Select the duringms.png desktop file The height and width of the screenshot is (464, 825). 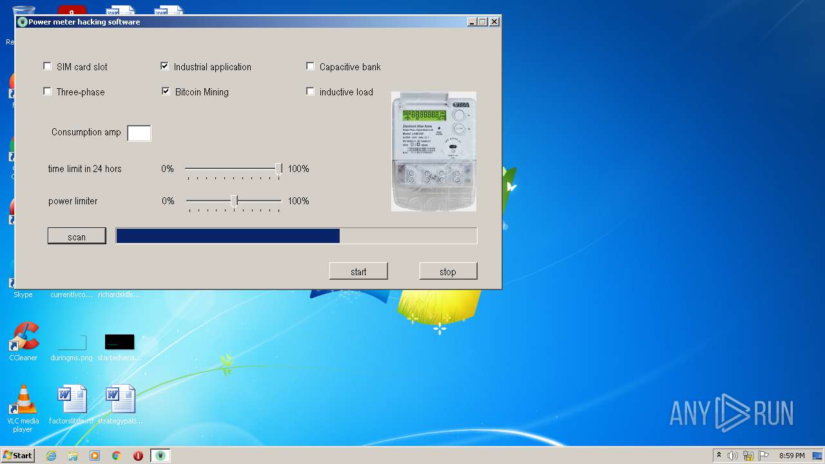coord(72,347)
